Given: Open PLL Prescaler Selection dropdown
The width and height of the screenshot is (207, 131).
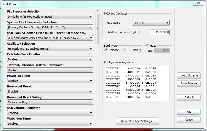Looking at the screenshot, I should click(50, 17).
